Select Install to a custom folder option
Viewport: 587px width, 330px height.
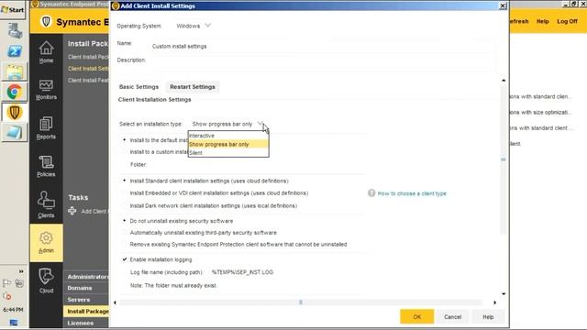pyautogui.click(x=125, y=151)
